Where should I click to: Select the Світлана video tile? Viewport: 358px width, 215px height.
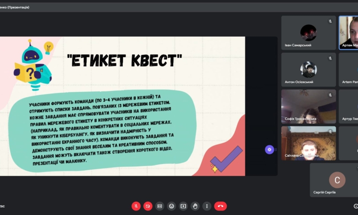point(308,143)
